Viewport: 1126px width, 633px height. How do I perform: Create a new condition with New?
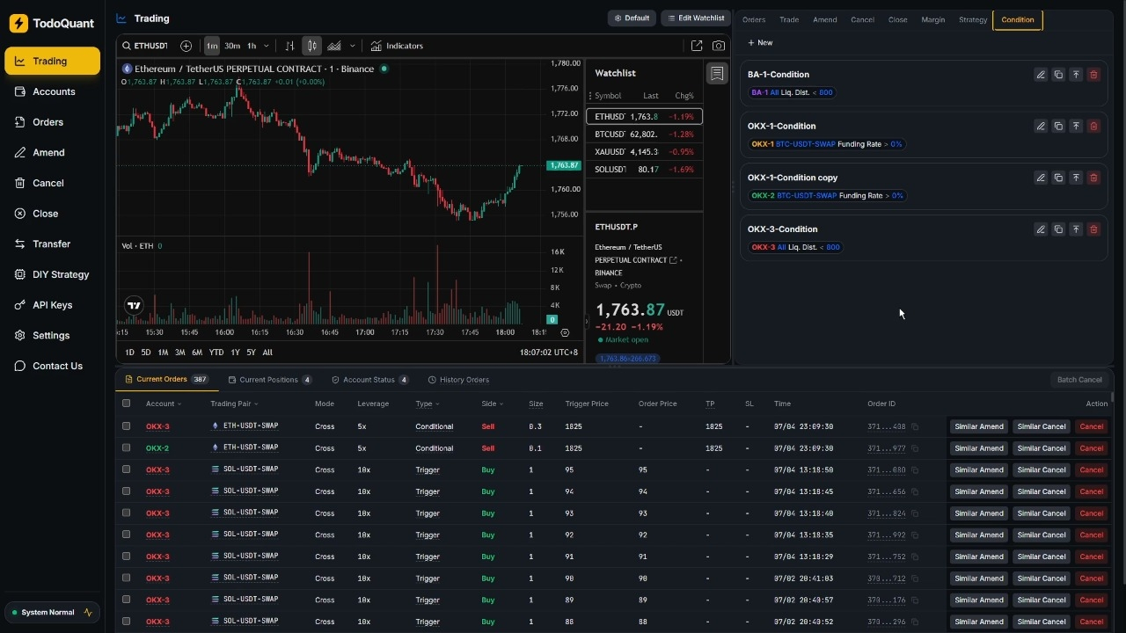point(760,42)
